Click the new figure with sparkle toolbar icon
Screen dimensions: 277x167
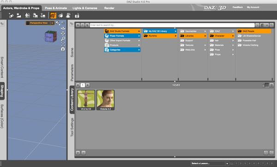pos(11,16)
